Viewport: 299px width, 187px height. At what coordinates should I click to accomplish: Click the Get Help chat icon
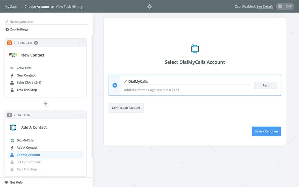6,183
